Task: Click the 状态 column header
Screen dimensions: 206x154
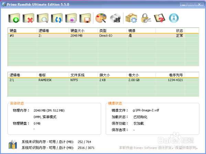Action: (170, 31)
